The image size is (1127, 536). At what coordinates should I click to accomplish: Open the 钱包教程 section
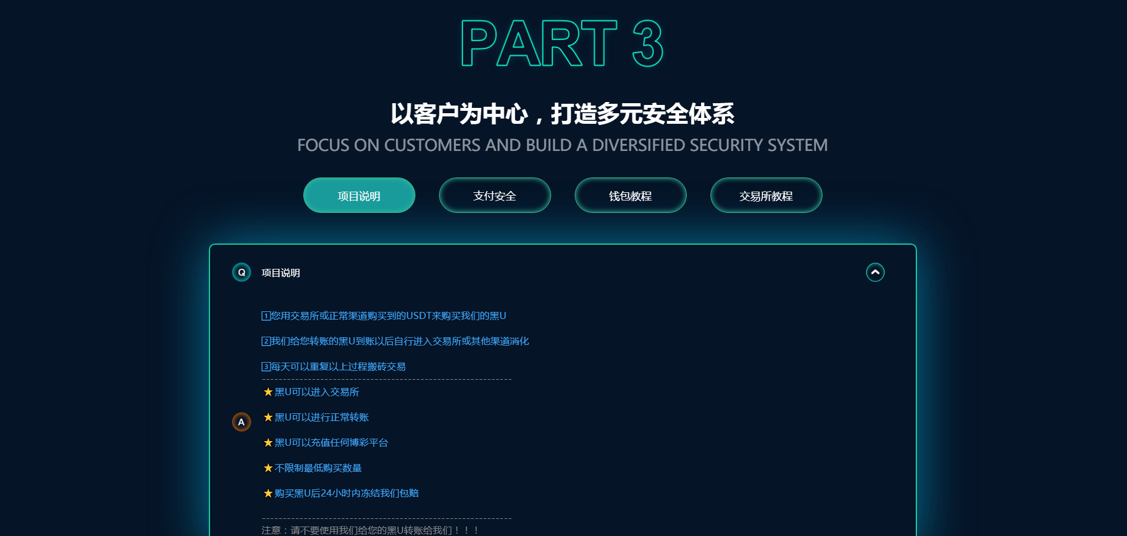point(630,195)
